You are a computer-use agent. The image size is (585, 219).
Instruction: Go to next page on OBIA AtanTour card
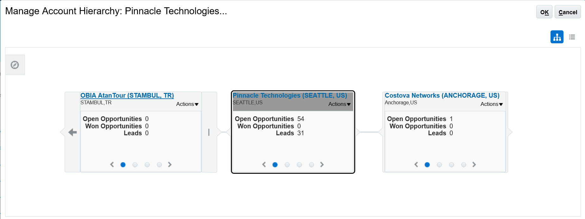[170, 165]
